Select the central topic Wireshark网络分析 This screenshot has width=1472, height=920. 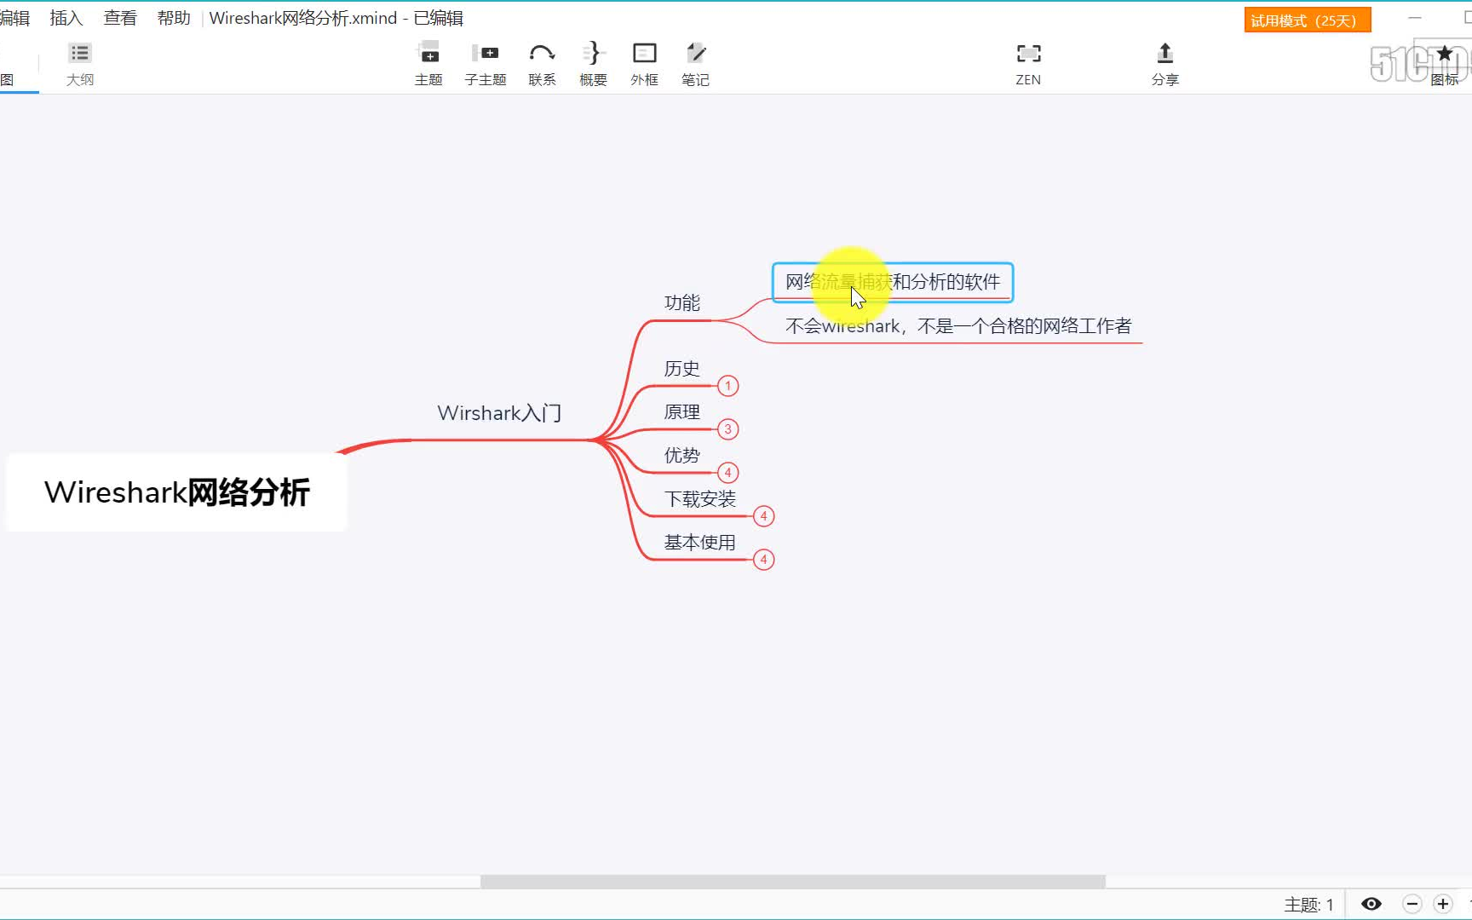click(x=176, y=492)
